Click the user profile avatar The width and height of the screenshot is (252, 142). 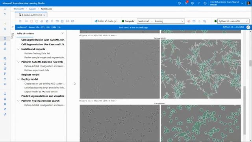pyautogui.click(x=248, y=3)
